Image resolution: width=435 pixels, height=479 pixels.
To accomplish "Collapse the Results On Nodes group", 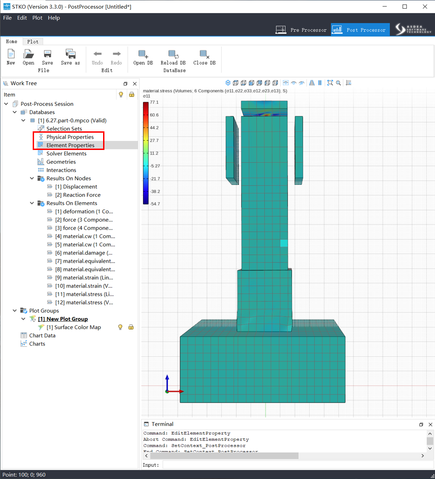I will coord(32,179).
